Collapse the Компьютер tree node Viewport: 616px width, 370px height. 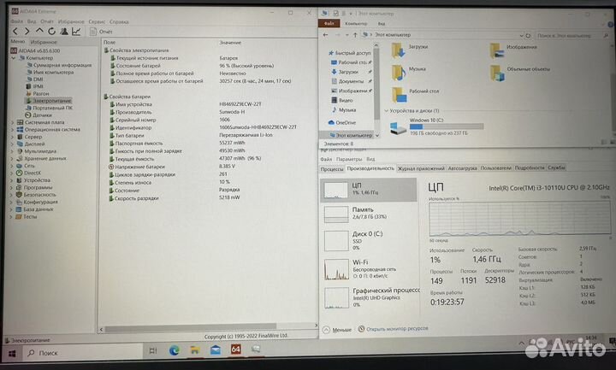(x=13, y=57)
